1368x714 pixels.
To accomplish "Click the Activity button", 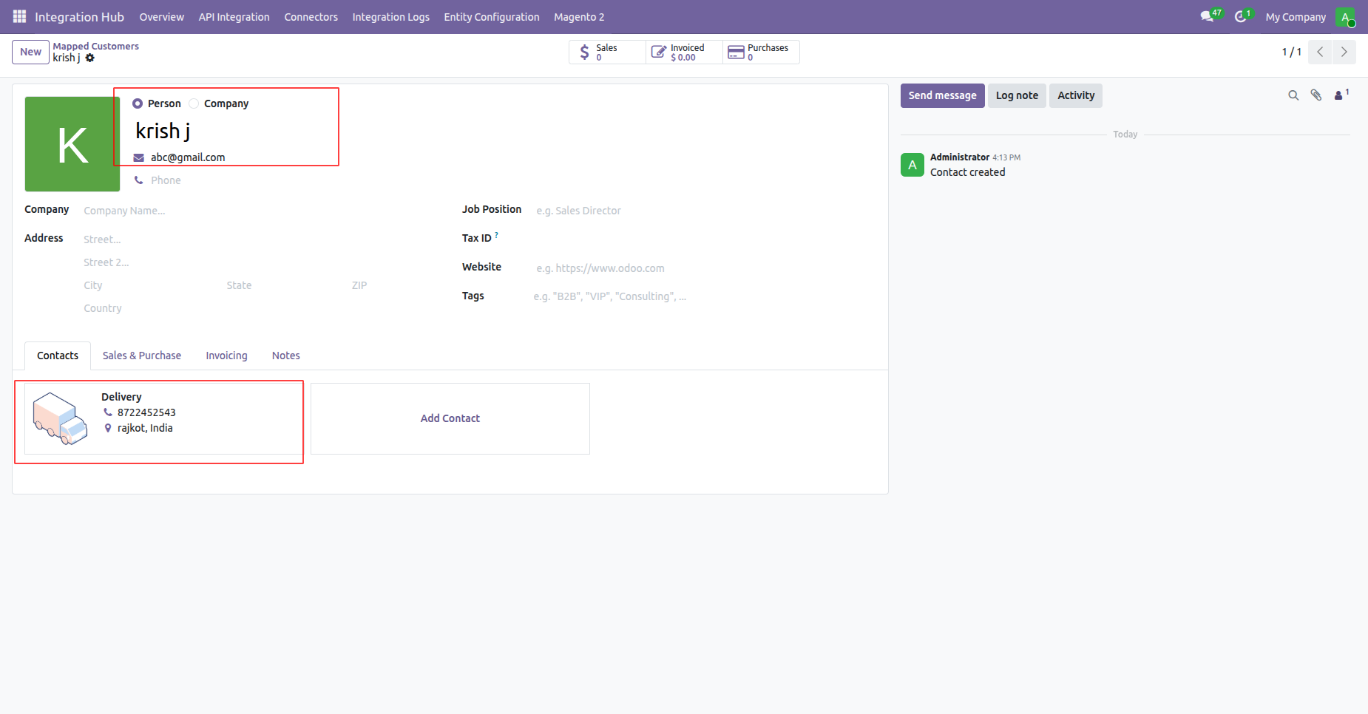I will (x=1076, y=95).
